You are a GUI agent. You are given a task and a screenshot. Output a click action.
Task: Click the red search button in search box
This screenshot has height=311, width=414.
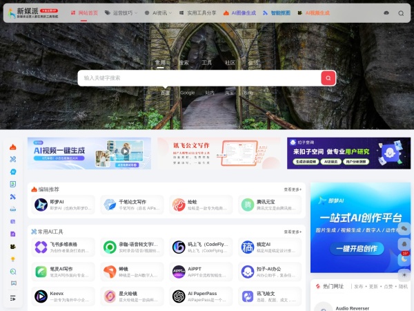click(x=328, y=78)
